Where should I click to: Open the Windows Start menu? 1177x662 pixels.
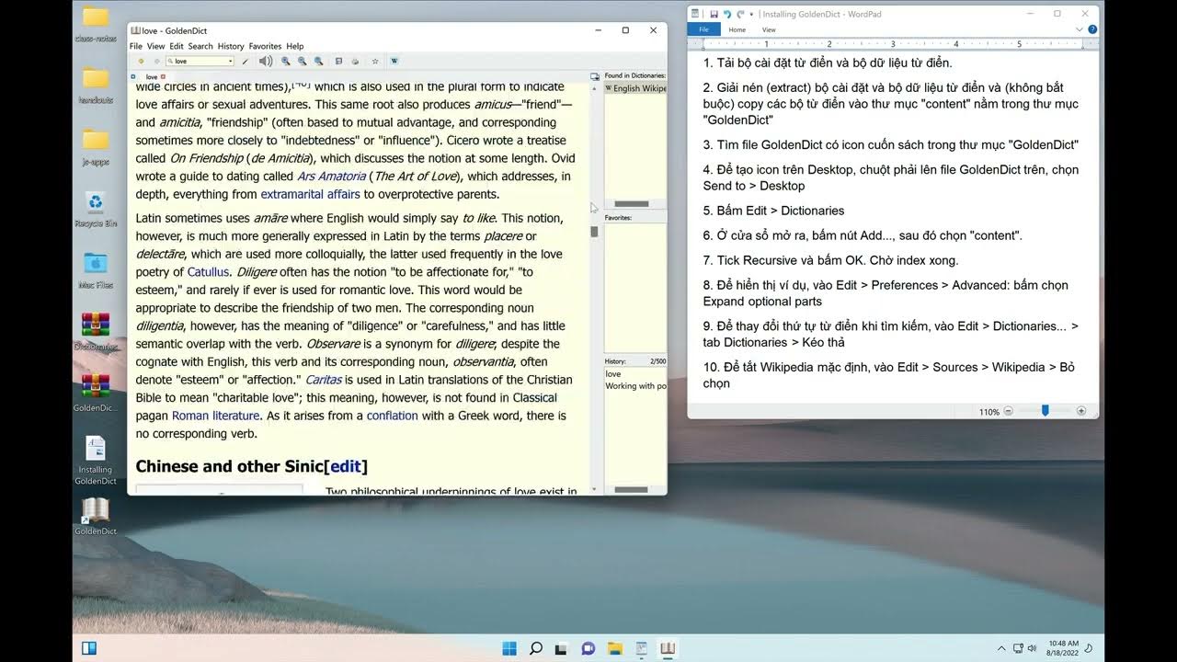point(509,648)
